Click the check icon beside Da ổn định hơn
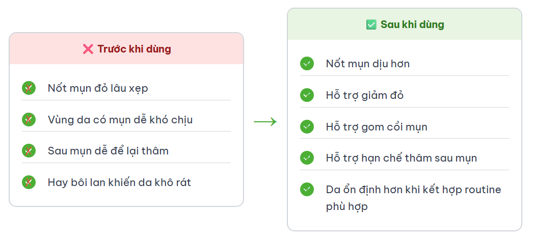This screenshot has height=237, width=534. tap(307, 189)
